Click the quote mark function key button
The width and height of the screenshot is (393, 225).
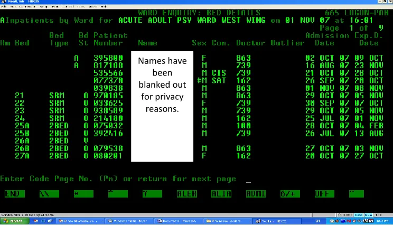[x=356, y=194]
